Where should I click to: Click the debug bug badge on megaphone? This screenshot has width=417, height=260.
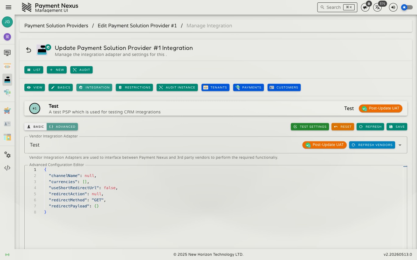pos(369,4)
